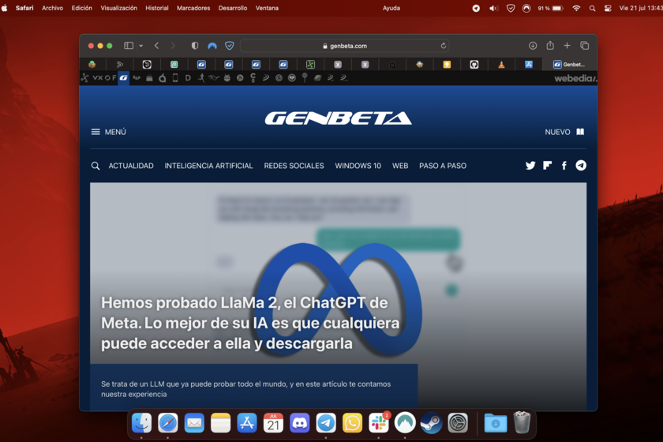Switch to the VLC cone tab
Image resolution: width=663 pixels, height=442 pixels.
[x=501, y=64]
